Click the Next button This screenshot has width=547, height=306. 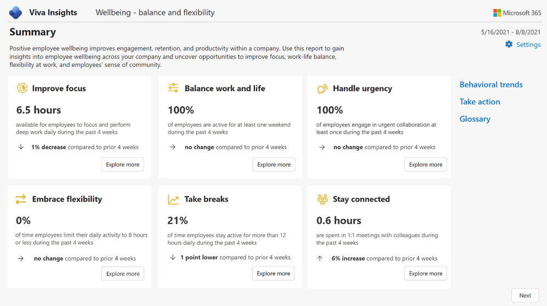tap(525, 295)
